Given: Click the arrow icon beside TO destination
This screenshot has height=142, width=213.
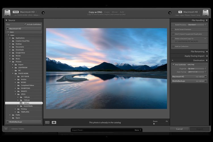Looking at the screenshot, I should [170, 13].
